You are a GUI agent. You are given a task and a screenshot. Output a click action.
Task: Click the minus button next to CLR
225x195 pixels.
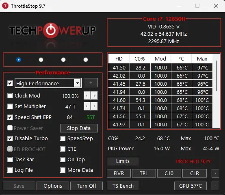click(215, 173)
